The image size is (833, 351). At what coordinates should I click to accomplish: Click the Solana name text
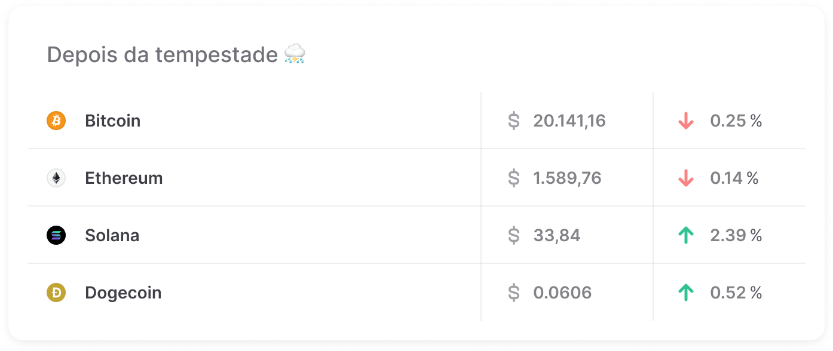(113, 235)
